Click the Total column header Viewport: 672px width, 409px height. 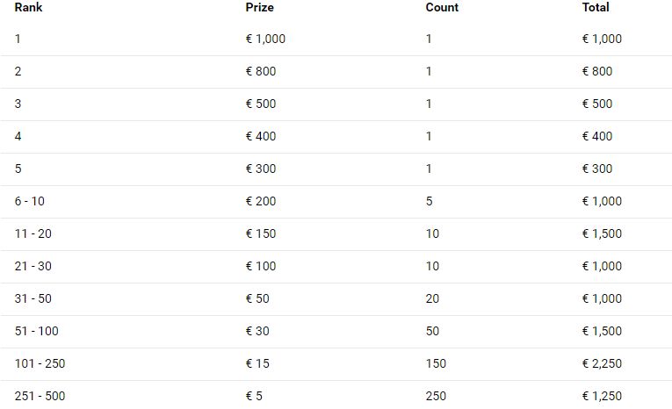click(x=596, y=7)
